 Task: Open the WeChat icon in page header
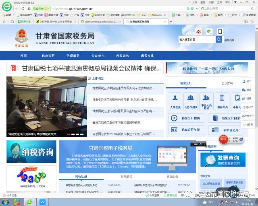pyautogui.click(x=209, y=31)
